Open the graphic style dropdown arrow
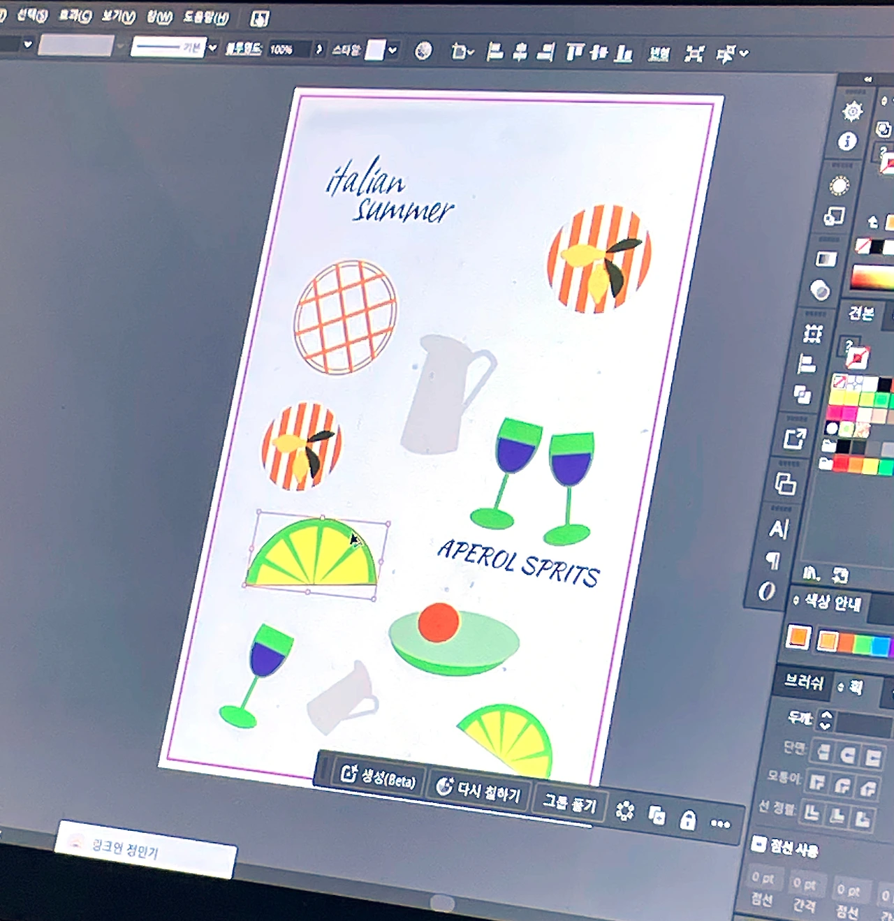The image size is (894, 921). pyautogui.click(x=393, y=50)
